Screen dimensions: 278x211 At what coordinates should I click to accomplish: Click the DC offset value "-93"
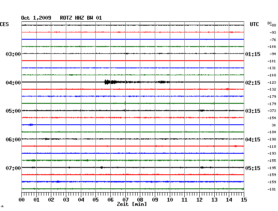pos(273,32)
